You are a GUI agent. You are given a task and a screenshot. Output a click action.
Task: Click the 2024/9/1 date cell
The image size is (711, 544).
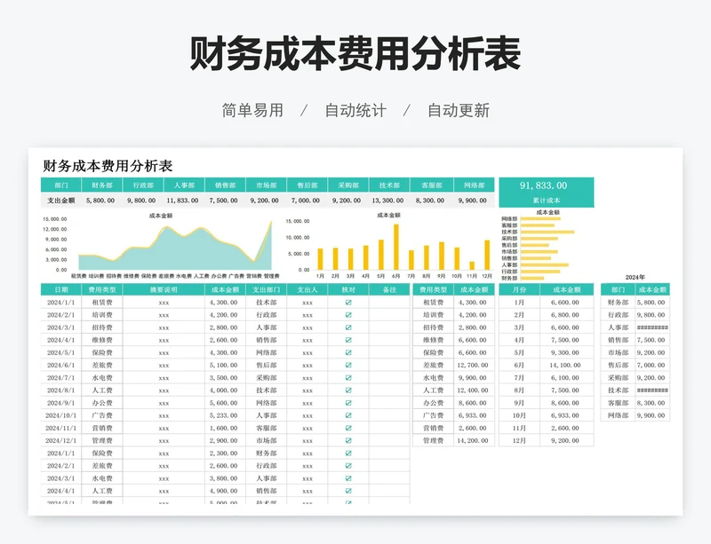pos(61,403)
